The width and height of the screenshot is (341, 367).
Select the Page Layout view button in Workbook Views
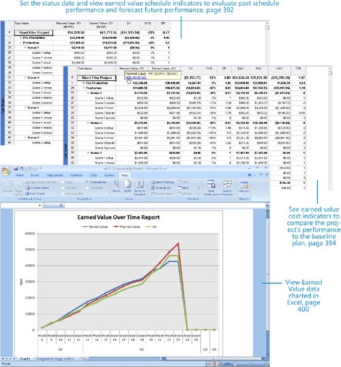(x=18, y=187)
